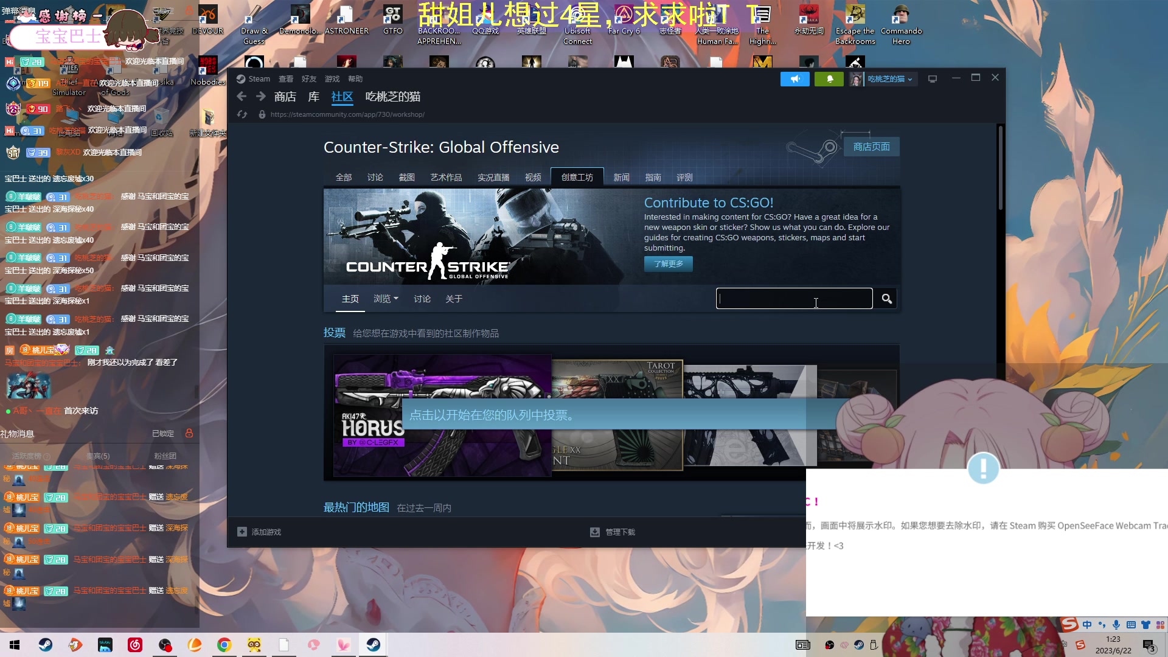The width and height of the screenshot is (1168, 657).
Task: Click the Draw & Guess desktop icon
Action: [x=254, y=25]
